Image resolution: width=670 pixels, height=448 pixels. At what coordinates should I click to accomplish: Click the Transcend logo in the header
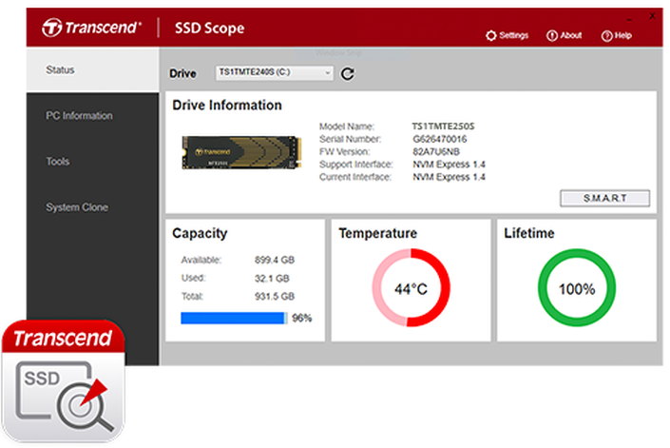coord(91,28)
